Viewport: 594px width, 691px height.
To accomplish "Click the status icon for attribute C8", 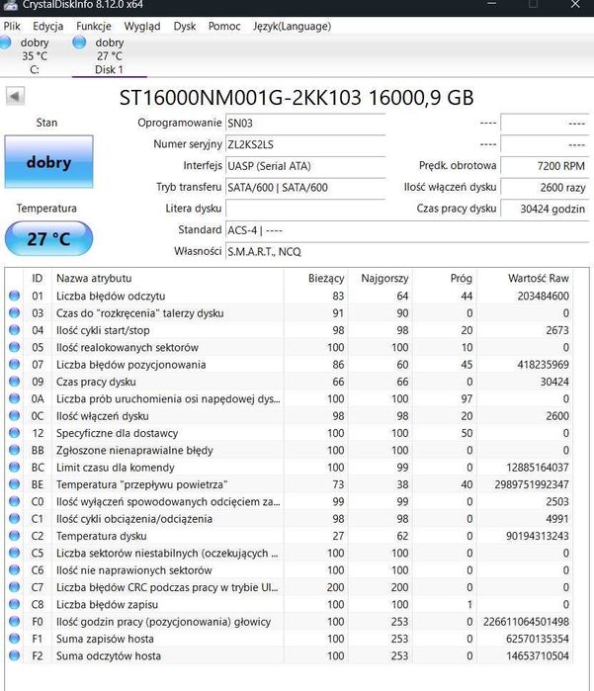I will tap(15, 604).
